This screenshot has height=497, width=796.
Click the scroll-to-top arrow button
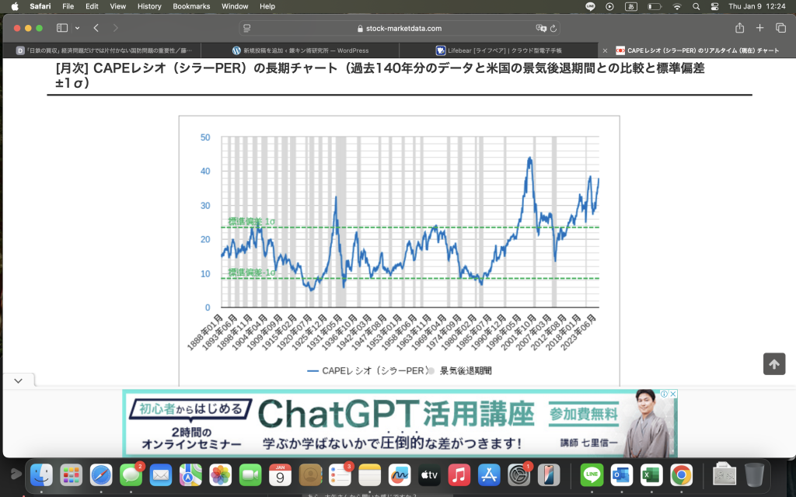[x=773, y=364]
